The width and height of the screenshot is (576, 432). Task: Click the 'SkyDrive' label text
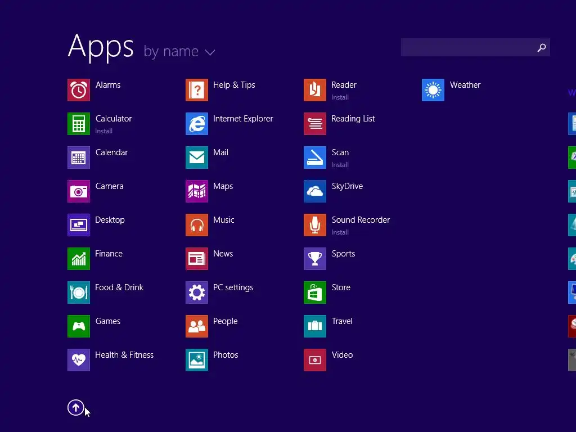click(x=348, y=186)
